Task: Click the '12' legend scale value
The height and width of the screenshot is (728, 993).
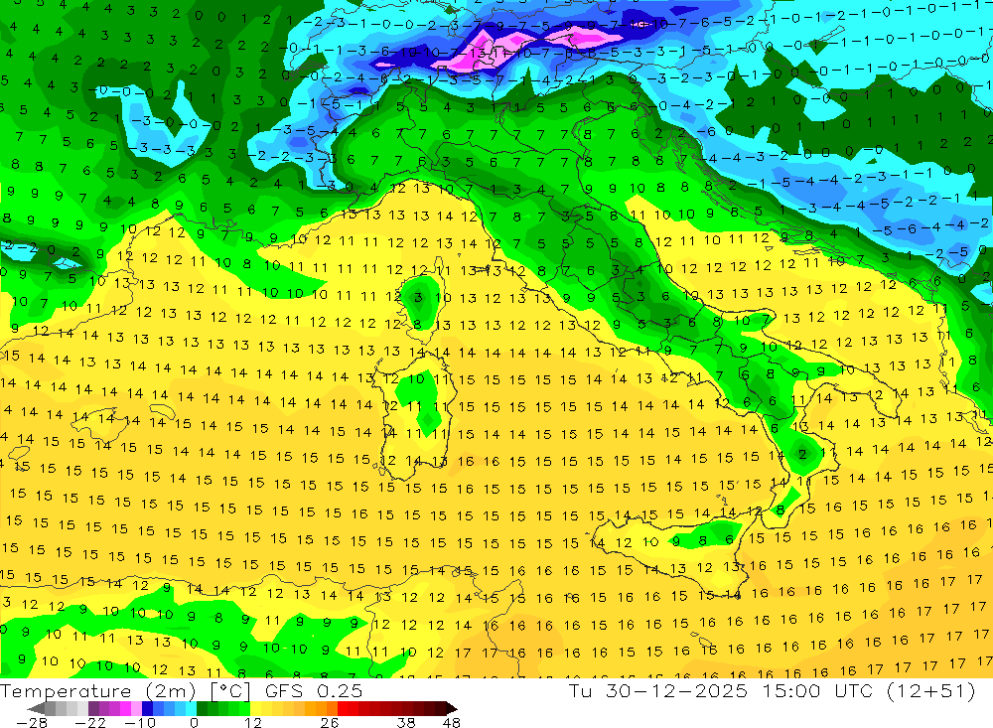Action: 253,722
